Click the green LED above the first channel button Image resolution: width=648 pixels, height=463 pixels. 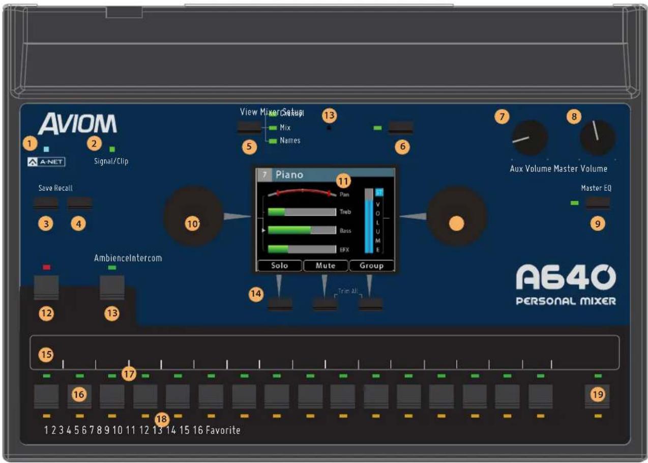click(46, 375)
